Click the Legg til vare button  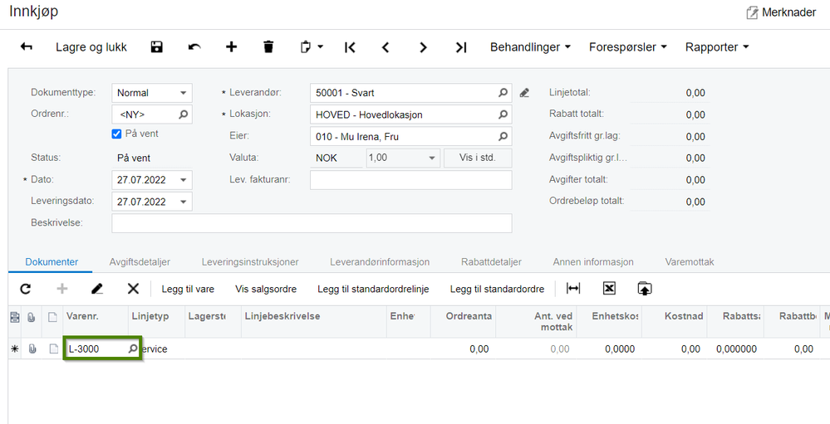point(188,290)
